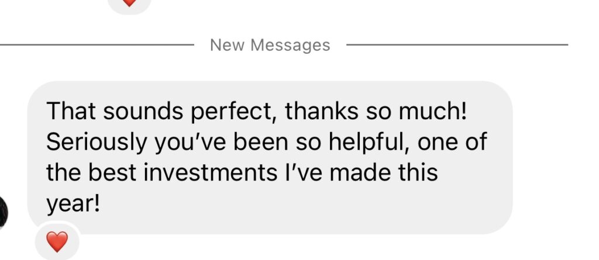
Task: Click the red heart reaction below the message
Action: click(57, 241)
